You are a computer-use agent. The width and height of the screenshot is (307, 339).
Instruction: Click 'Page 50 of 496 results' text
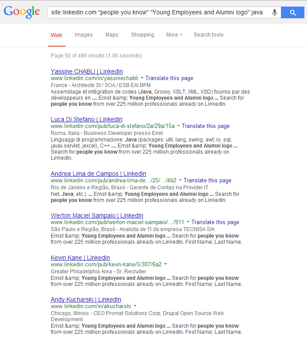coord(77,56)
